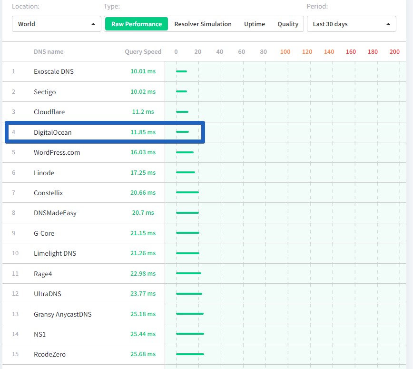Click G-Core provider name
413x369 pixels.
44,233
